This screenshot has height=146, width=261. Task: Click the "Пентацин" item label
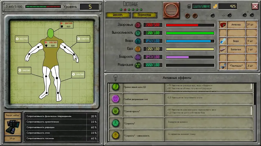tap(236, 66)
